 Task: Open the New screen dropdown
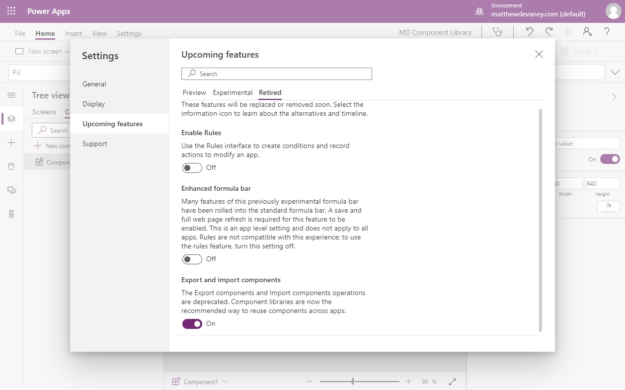[68, 51]
